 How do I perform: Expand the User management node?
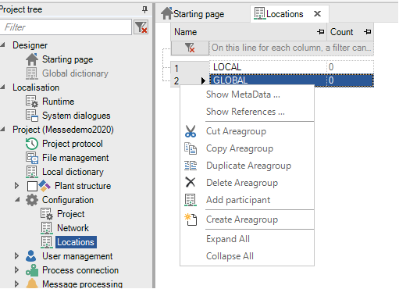pos(16,256)
